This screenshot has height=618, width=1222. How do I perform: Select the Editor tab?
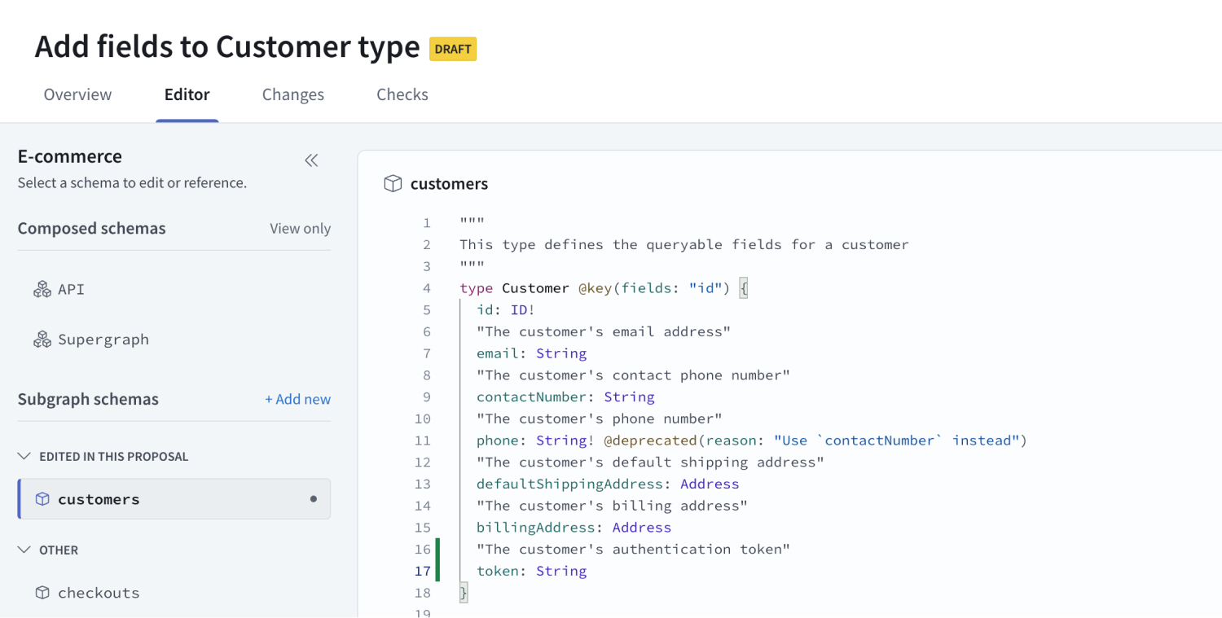[187, 94]
